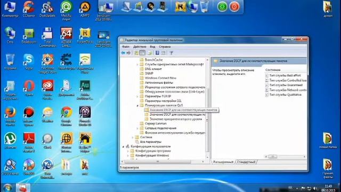Screen dimensions: 341x192
Task: Open the Корзина recycle bin on desktop
Action: 10,62
